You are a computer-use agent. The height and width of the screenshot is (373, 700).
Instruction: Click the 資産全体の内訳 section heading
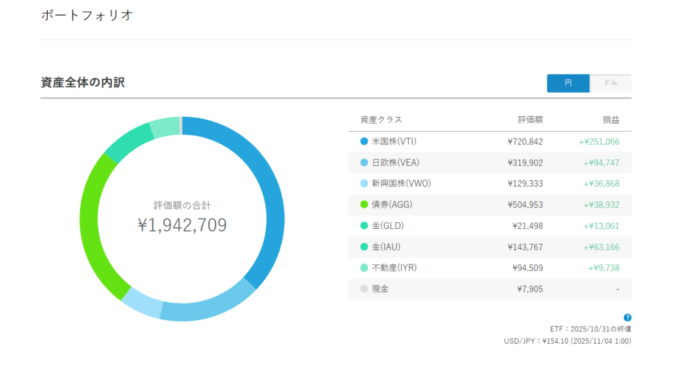click(x=83, y=83)
